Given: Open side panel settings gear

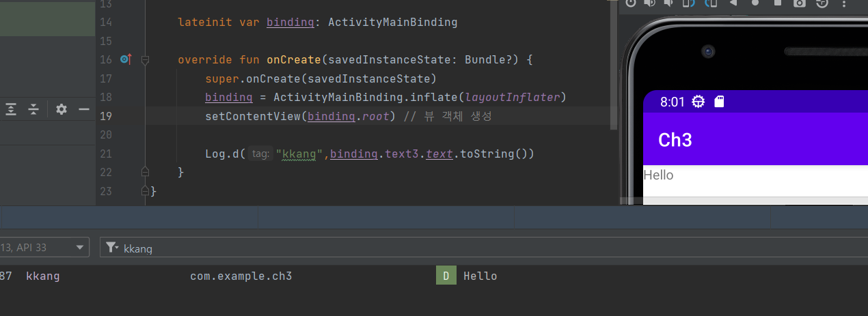Looking at the screenshot, I should point(62,109).
